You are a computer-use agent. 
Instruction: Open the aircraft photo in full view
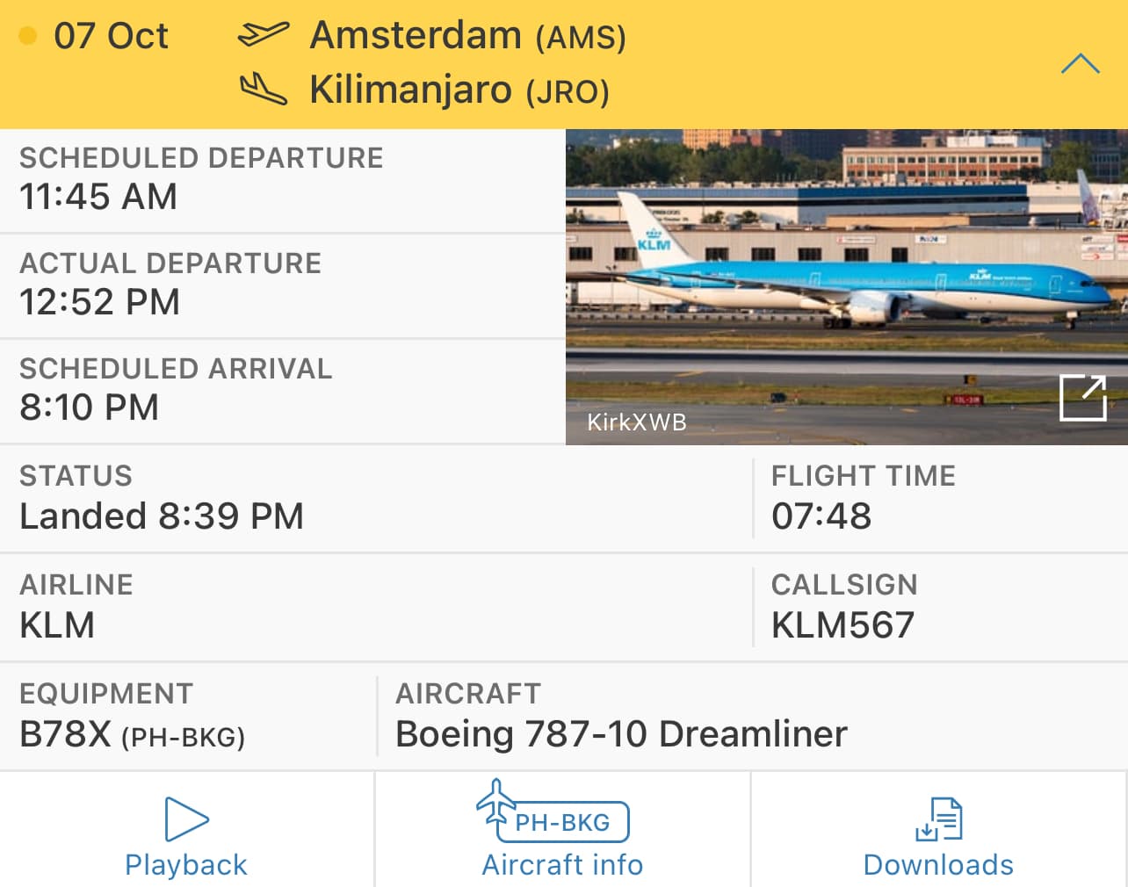1082,398
